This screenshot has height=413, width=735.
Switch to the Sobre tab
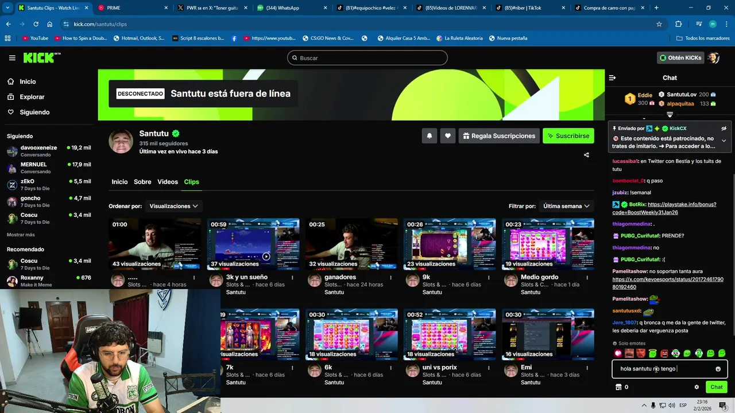click(x=142, y=182)
